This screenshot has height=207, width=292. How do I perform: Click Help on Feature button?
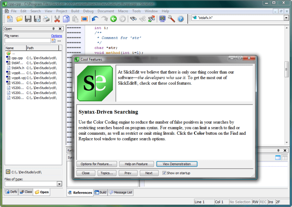click(x=136, y=164)
